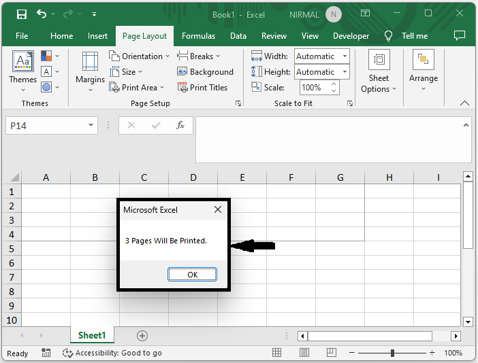Viewport: 478px width, 363px height.
Task: Switch to the Formulas tab
Action: (198, 36)
